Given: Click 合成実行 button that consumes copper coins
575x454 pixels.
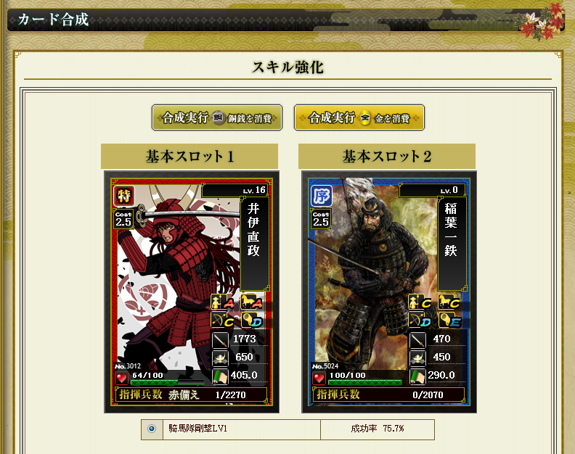Looking at the screenshot, I should pyautogui.click(x=217, y=117).
